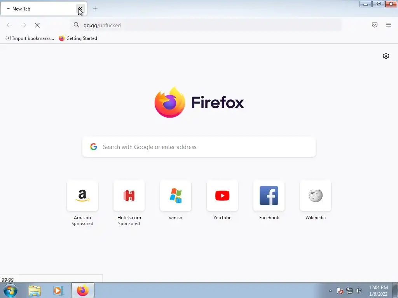Show hidden system tray icons
Image resolution: width=398 pixels, height=298 pixels.
(330, 291)
